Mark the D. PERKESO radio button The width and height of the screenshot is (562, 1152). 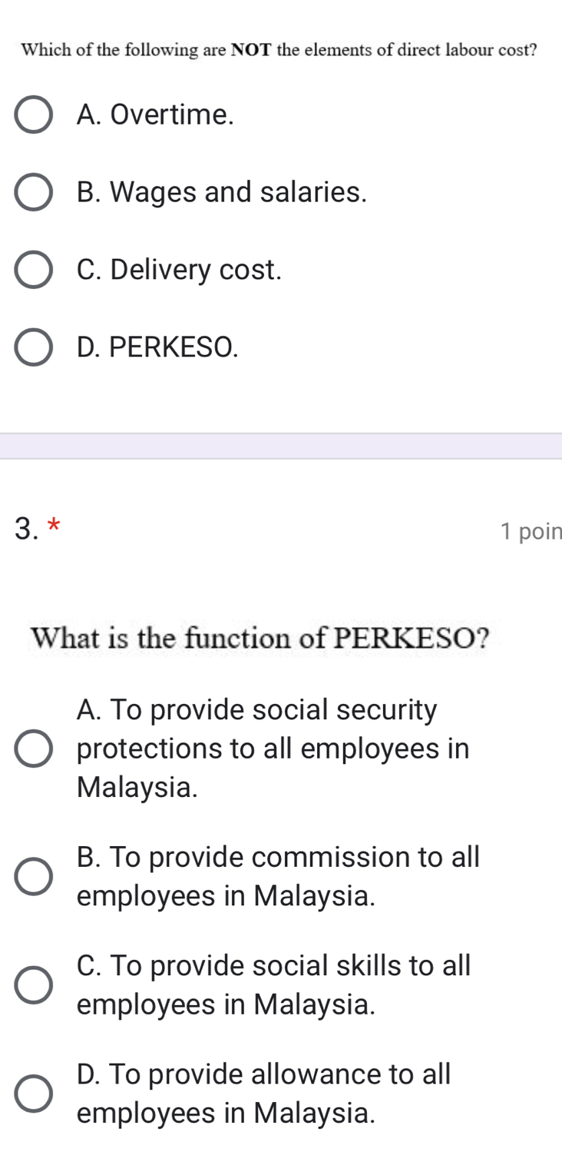[x=34, y=348]
